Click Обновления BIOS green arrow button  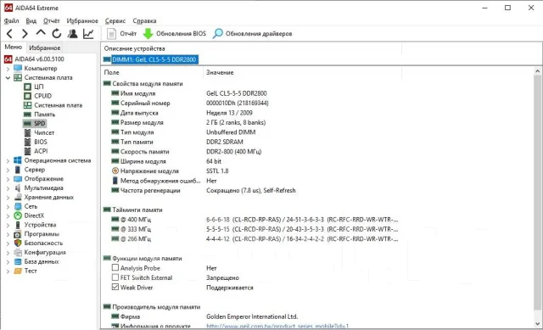coord(175,34)
